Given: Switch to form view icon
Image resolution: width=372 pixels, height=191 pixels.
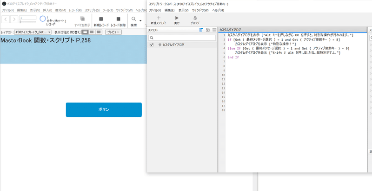Looking at the screenshot, I should (x=85, y=32).
